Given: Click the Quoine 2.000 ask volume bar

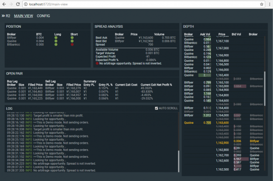Looking at the screenshot, I should click(205, 75).
